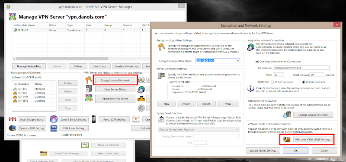Click the Encryption and Network button
Viewport: 346px width, 162px height.
click(x=115, y=80)
